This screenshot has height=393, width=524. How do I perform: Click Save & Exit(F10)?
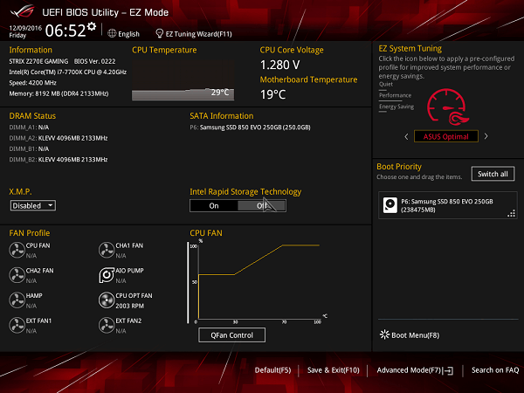334,370
